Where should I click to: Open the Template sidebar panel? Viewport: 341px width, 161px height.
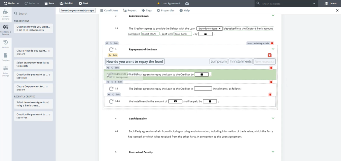6,57
